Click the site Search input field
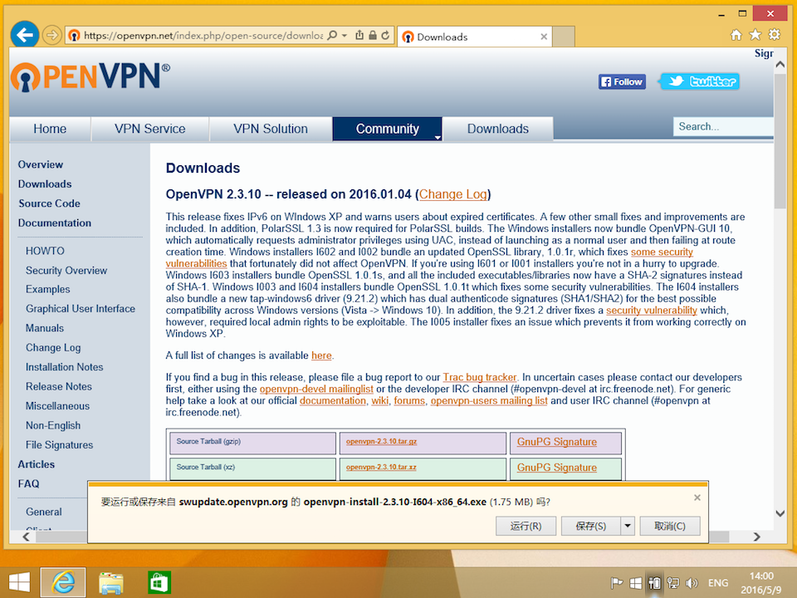This screenshot has width=797, height=598. (723, 126)
